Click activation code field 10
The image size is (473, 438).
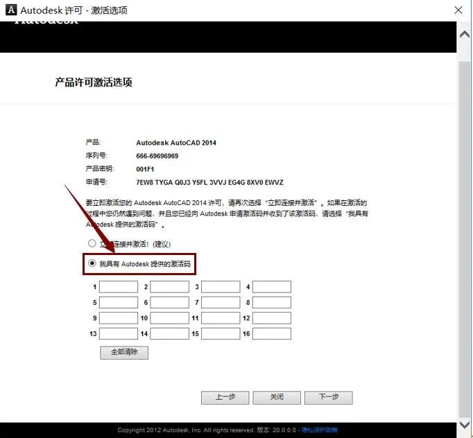169,318
